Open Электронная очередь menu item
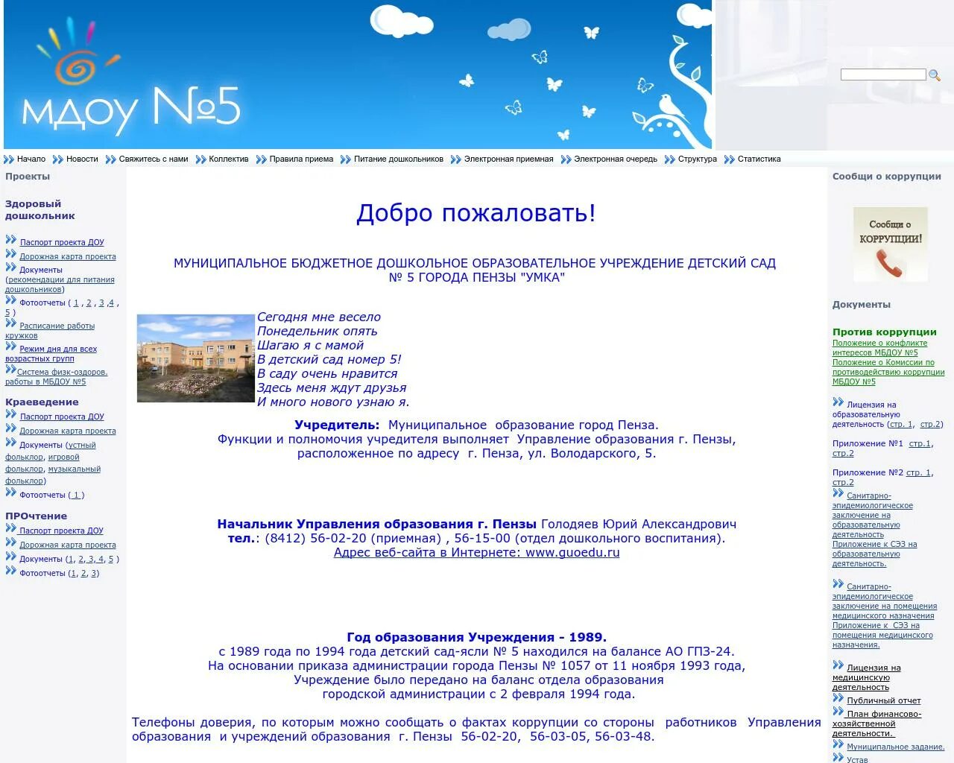The image size is (954, 763). 616,159
